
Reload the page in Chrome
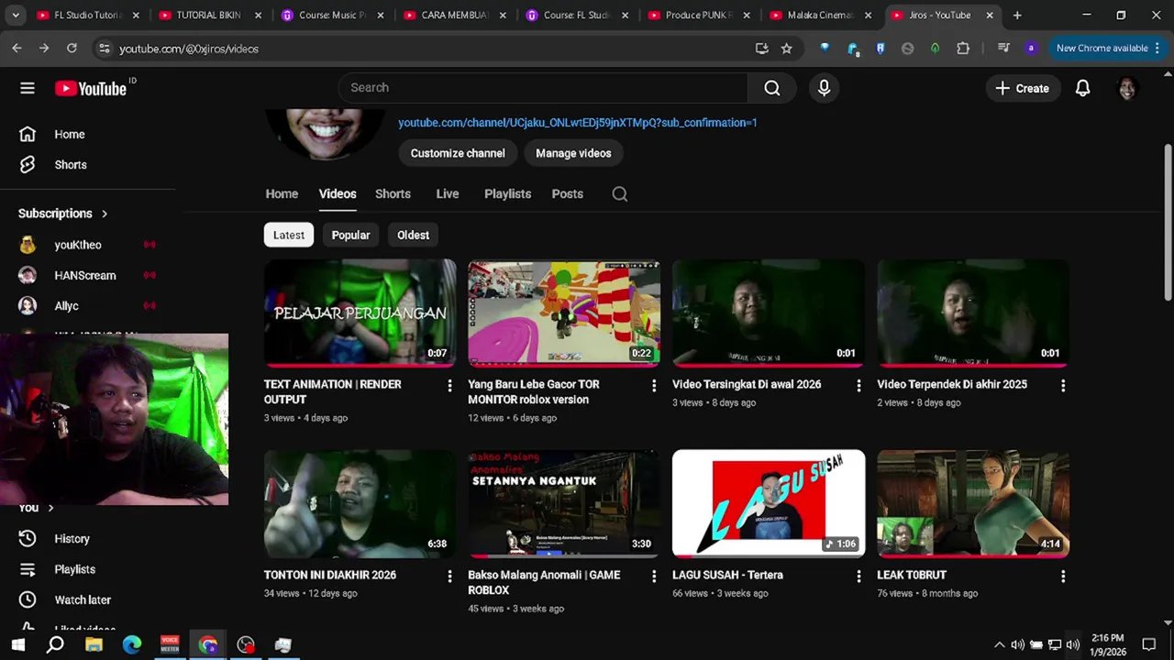[x=72, y=49]
